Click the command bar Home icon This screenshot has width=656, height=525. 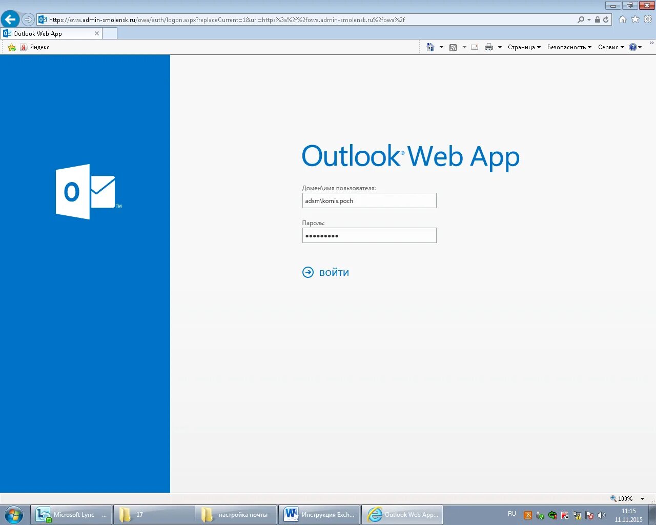[x=430, y=47]
